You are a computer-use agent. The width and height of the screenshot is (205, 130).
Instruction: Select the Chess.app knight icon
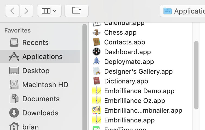point(97,32)
